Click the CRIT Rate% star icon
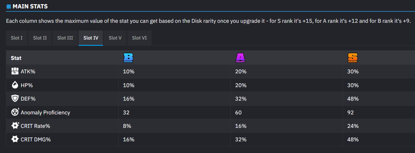Viewport: 415px width, 153px height. 15,126
